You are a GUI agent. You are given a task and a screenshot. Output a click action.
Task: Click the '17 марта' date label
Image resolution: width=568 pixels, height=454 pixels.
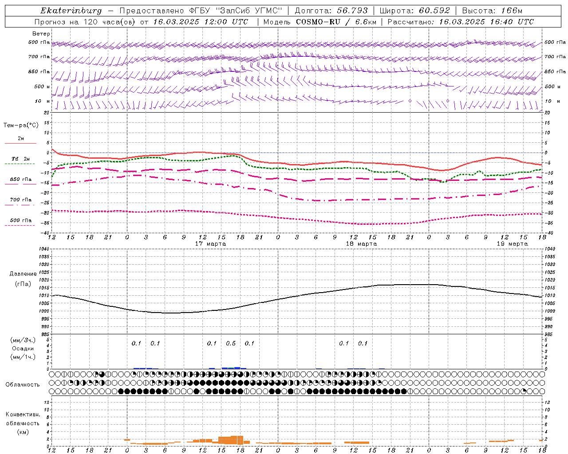pyautogui.click(x=211, y=244)
